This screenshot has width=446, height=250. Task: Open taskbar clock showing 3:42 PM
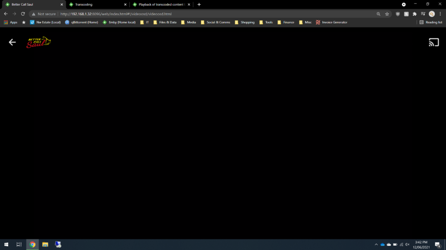(x=421, y=244)
